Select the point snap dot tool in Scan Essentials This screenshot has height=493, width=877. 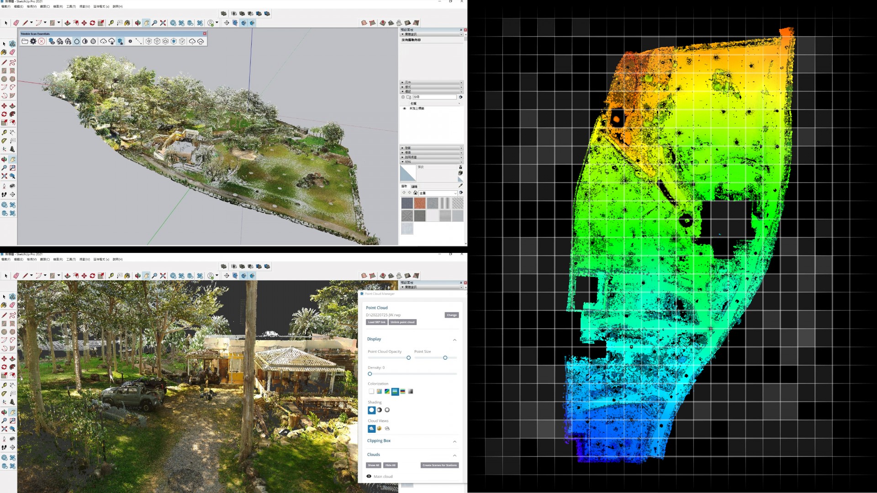pos(130,42)
